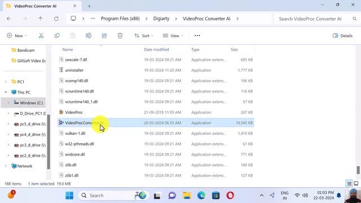
Task: Click the Rename icon
Action: tap(89, 36)
